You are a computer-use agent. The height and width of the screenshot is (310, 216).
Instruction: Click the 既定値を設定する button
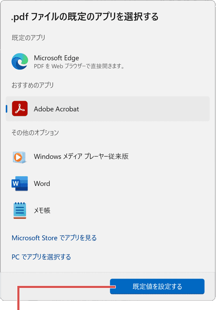pyautogui.click(x=157, y=286)
